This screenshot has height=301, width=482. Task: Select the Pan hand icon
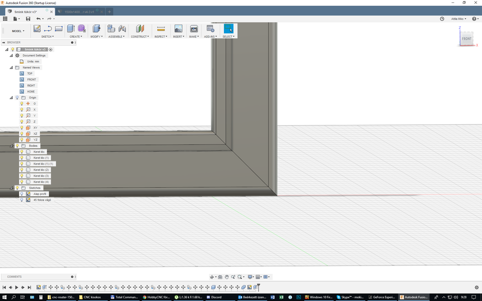(x=226, y=277)
